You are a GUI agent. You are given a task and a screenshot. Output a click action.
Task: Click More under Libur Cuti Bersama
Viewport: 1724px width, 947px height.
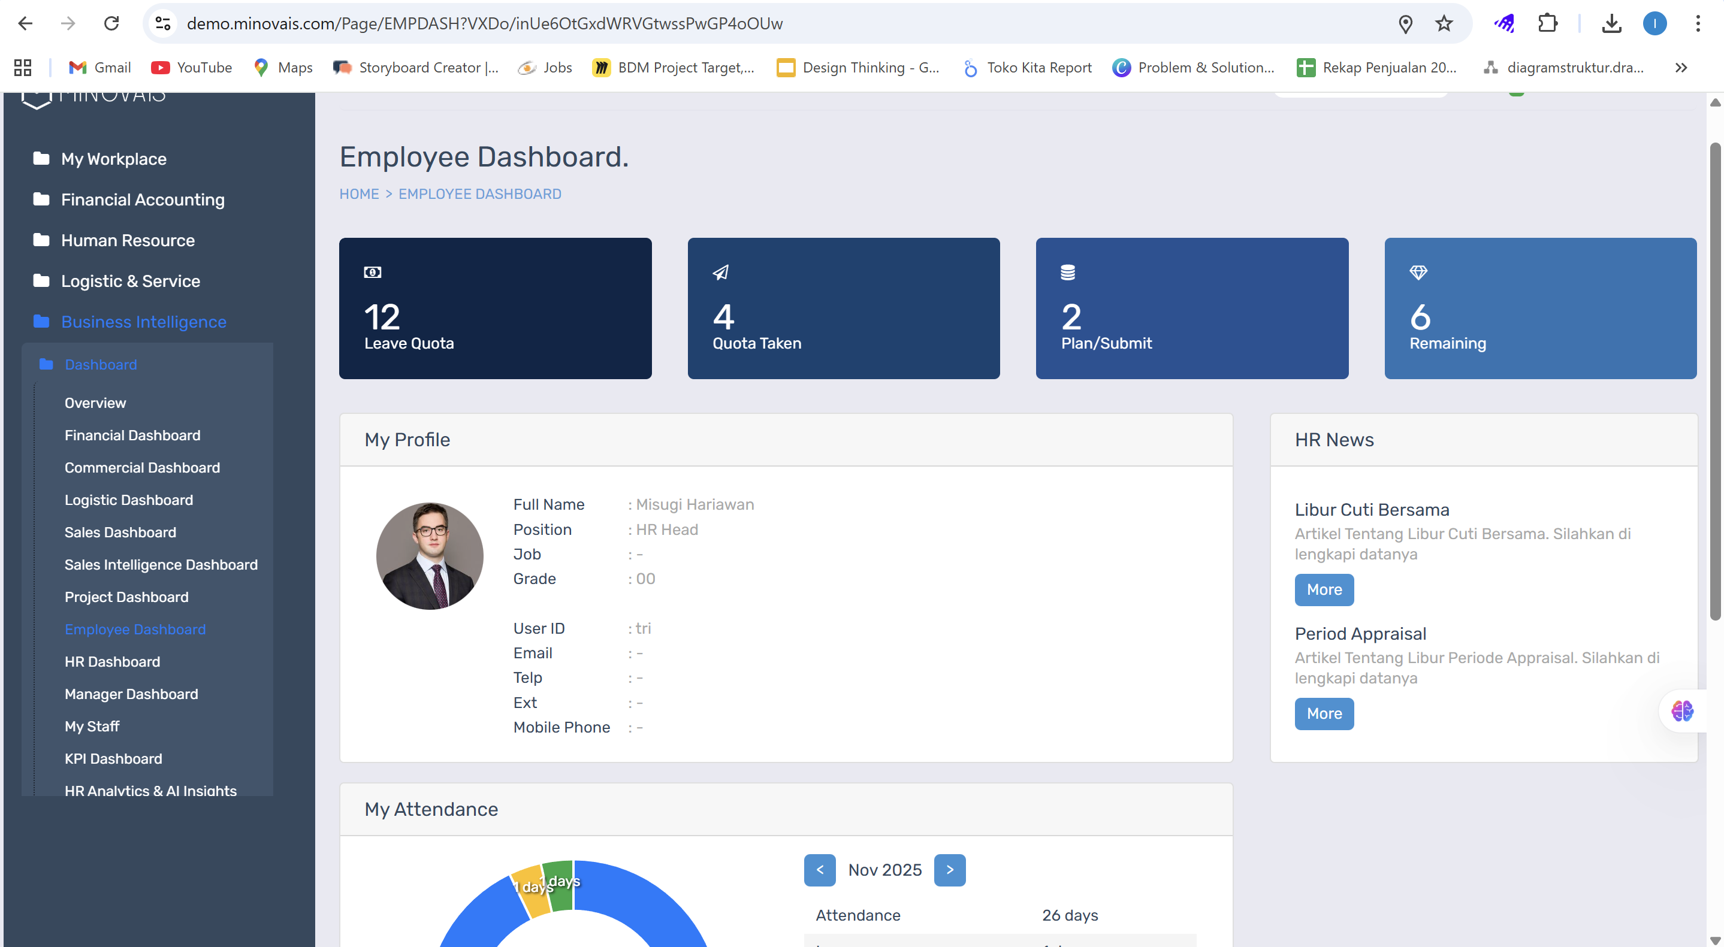[1324, 590]
